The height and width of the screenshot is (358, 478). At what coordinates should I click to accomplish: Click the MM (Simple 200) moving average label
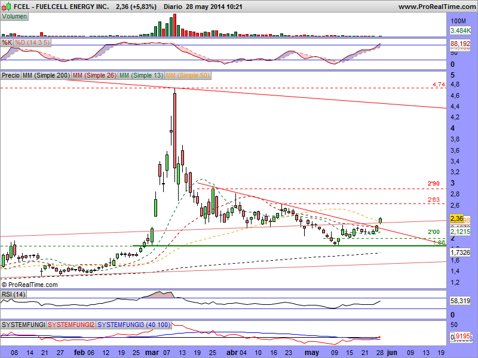pyautogui.click(x=46, y=75)
